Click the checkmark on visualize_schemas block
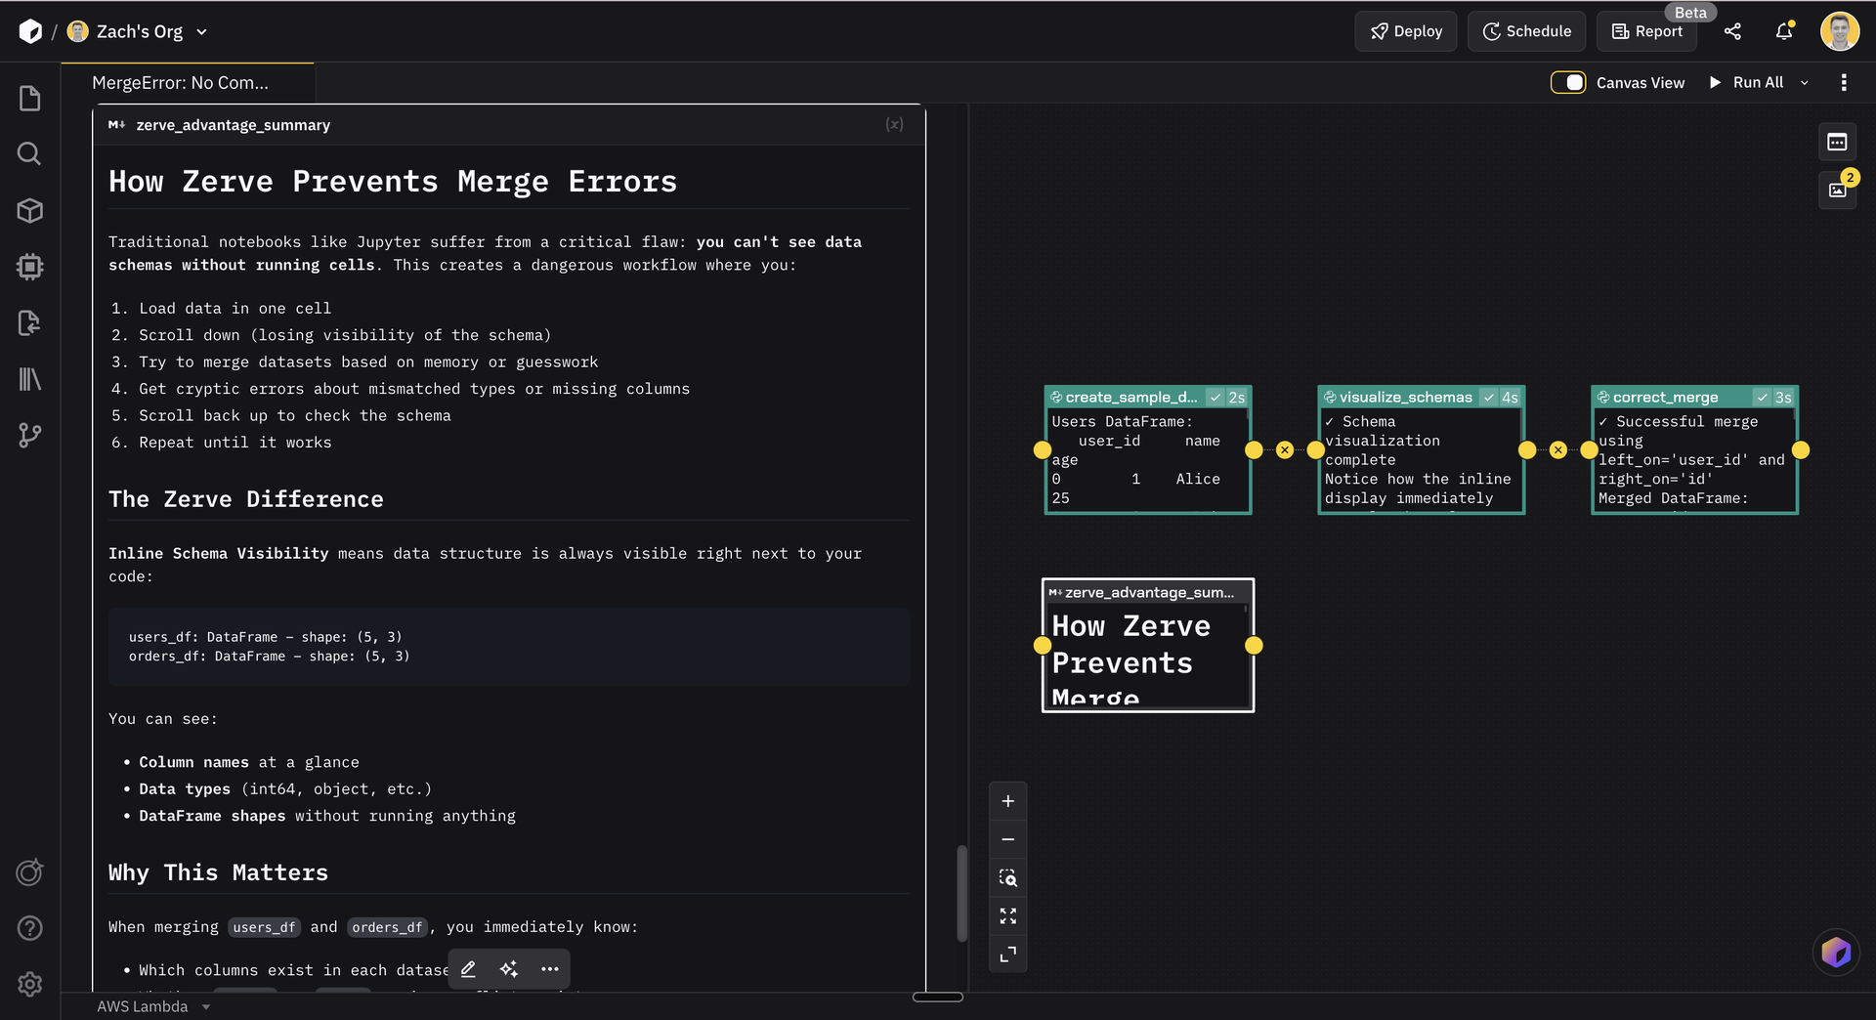 [1489, 397]
